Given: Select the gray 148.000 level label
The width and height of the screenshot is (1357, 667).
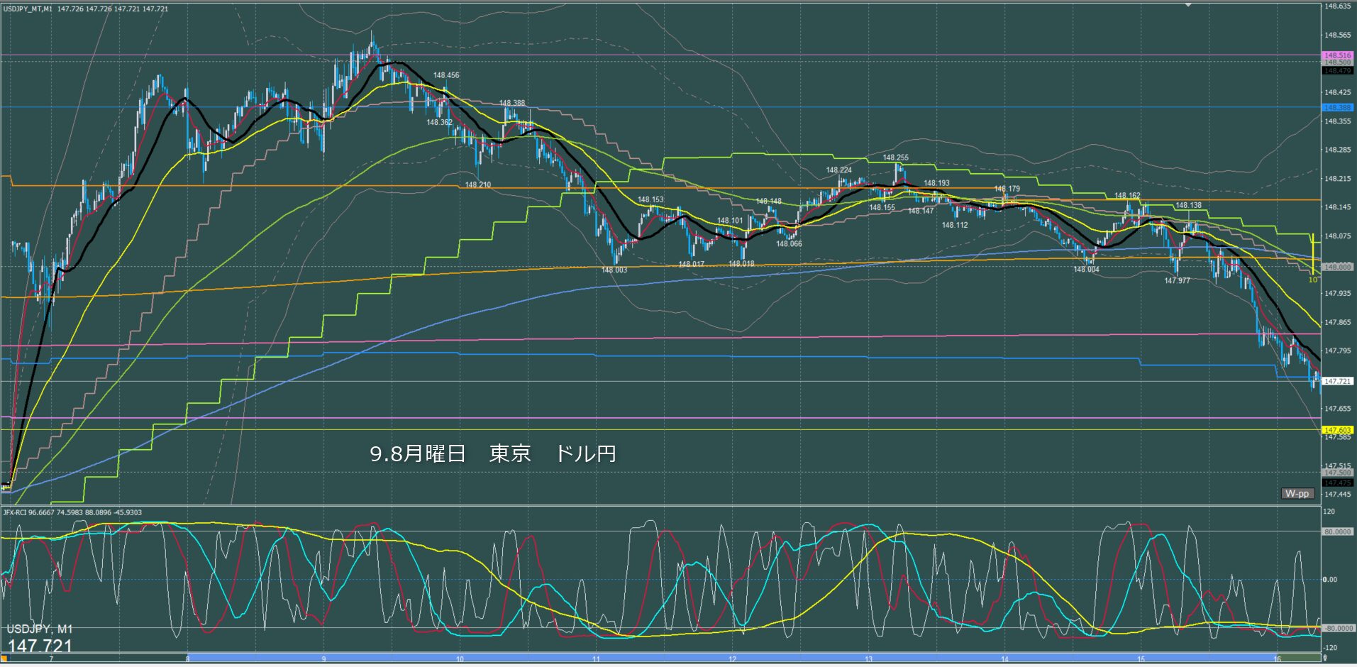Looking at the screenshot, I should 1337,267.
